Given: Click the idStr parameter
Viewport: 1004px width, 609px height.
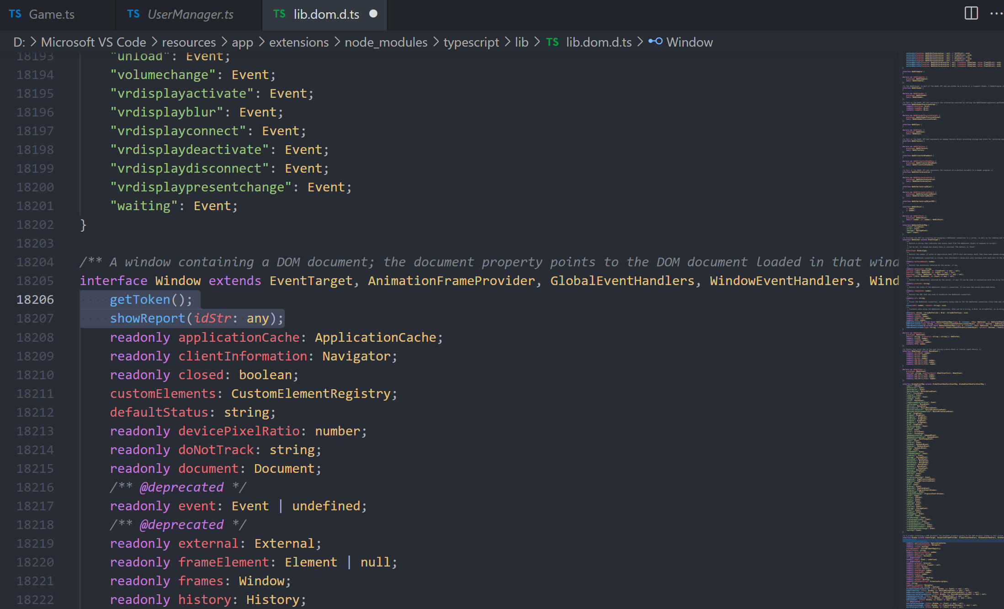Looking at the screenshot, I should (212, 318).
